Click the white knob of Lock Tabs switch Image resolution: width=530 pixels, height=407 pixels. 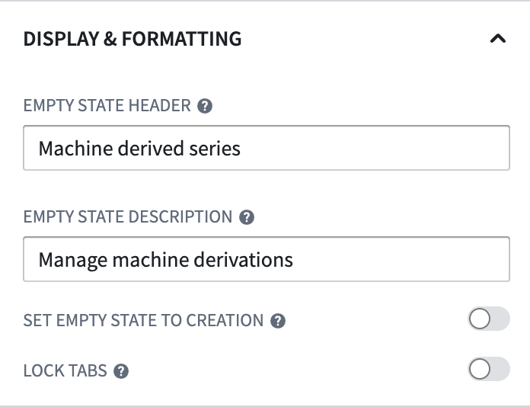point(480,369)
